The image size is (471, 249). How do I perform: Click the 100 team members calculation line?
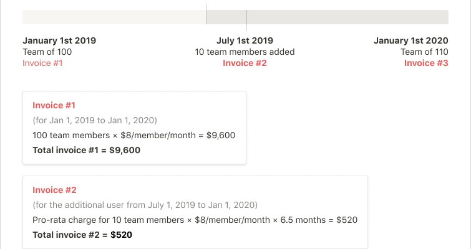click(134, 135)
